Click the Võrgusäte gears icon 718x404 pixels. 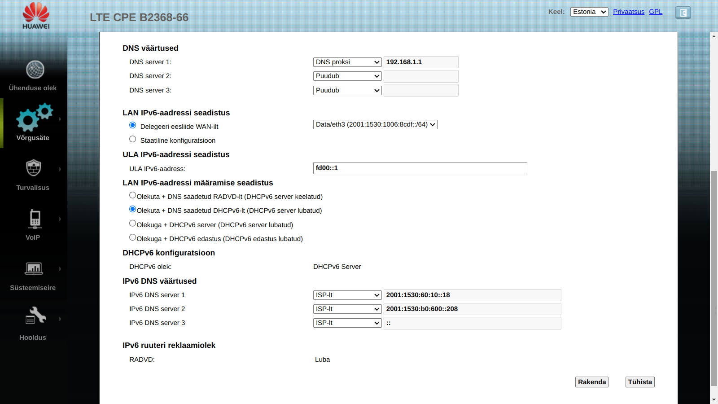34,117
